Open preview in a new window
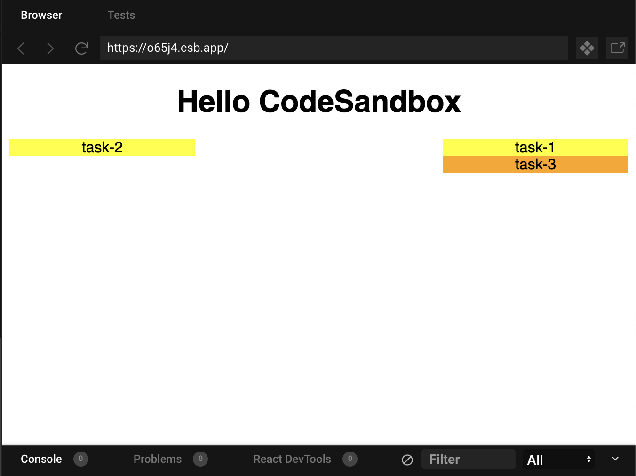Screen dimensions: 636x476 (617, 48)
